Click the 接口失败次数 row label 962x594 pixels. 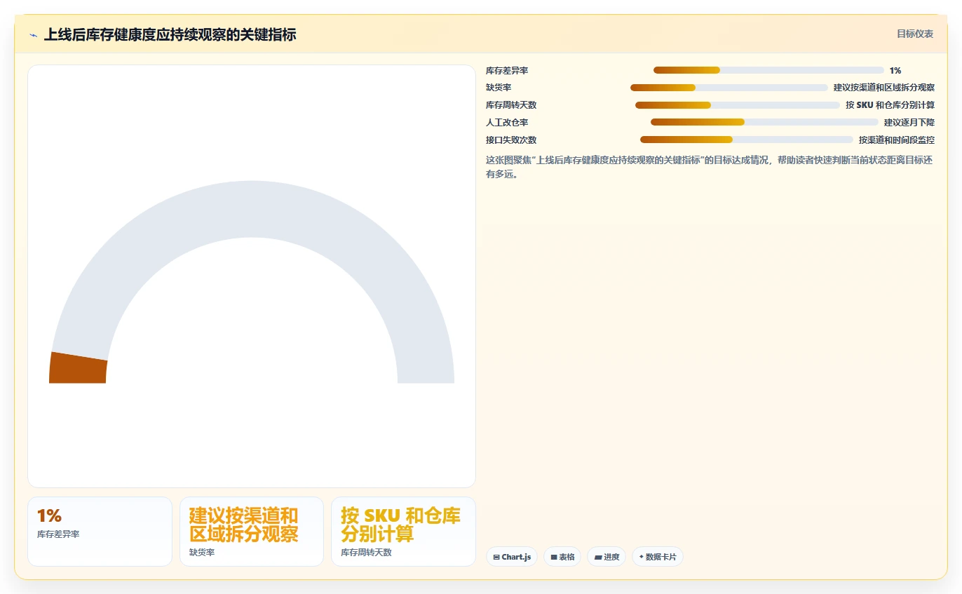click(511, 140)
